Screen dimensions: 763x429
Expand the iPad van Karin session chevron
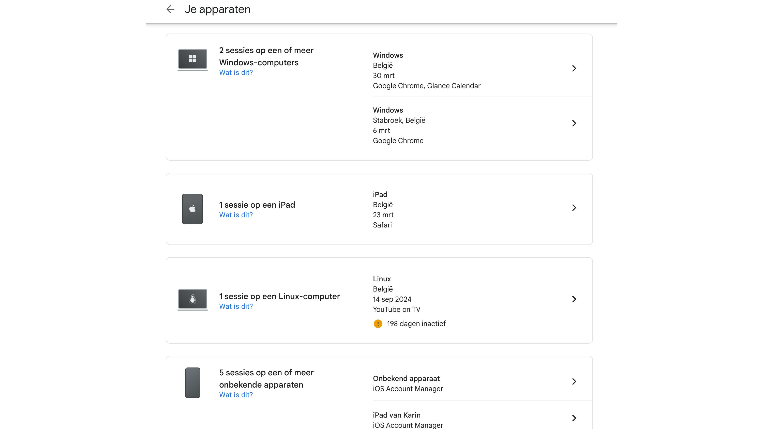(574, 418)
